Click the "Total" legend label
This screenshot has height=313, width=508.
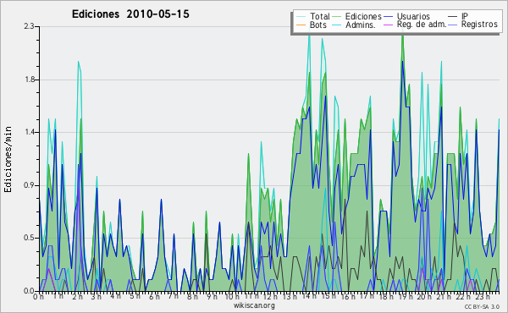pyautogui.click(x=319, y=16)
